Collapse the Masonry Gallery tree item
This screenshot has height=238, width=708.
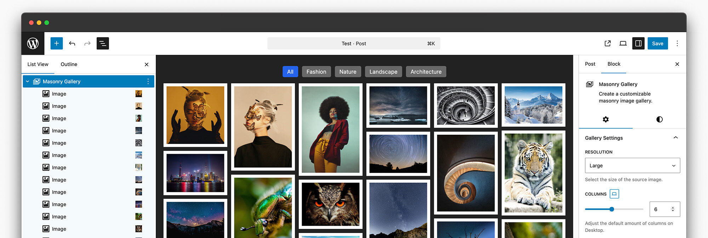click(28, 82)
